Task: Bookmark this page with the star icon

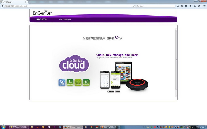Action: pyautogui.click(x=178, y=6)
